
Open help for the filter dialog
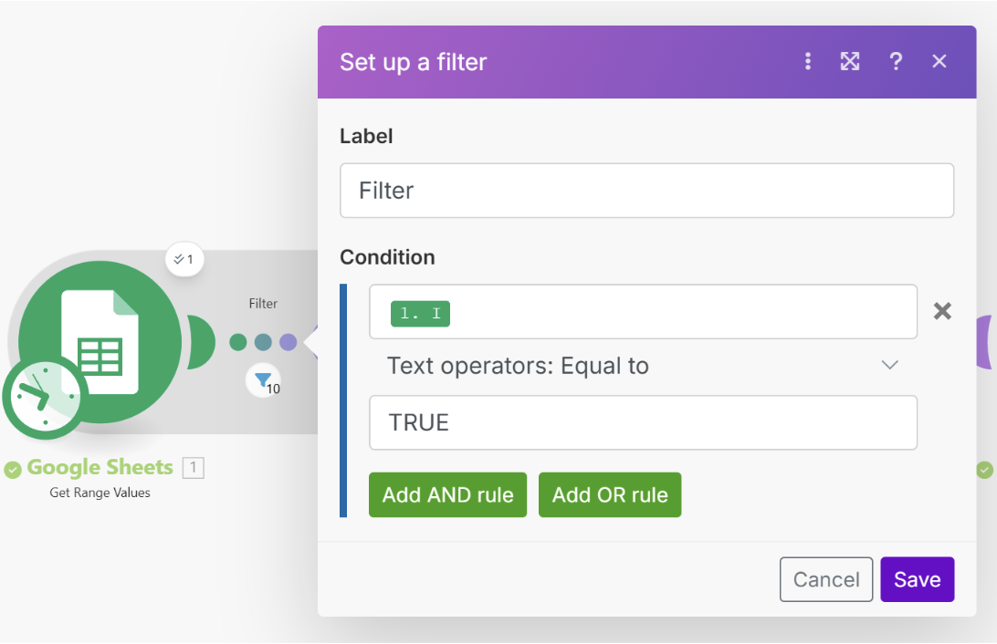coord(896,62)
